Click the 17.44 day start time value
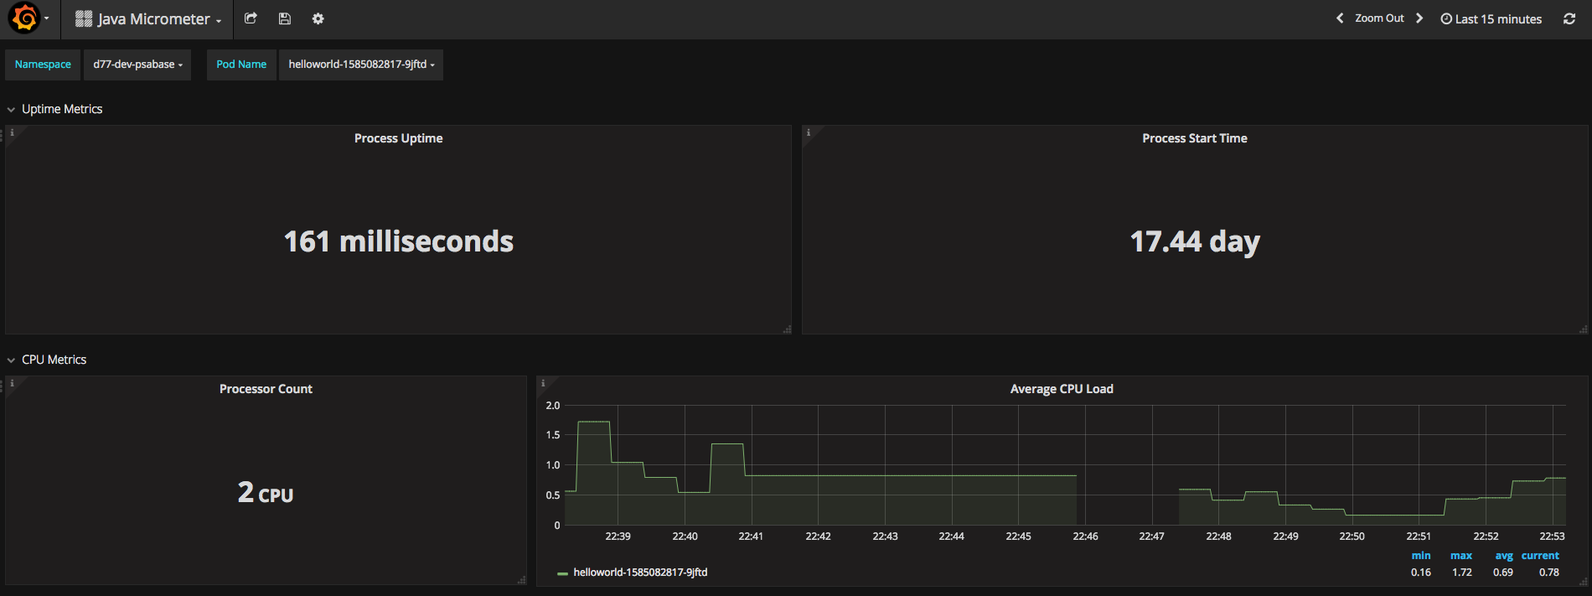The height and width of the screenshot is (596, 1592). (x=1195, y=242)
